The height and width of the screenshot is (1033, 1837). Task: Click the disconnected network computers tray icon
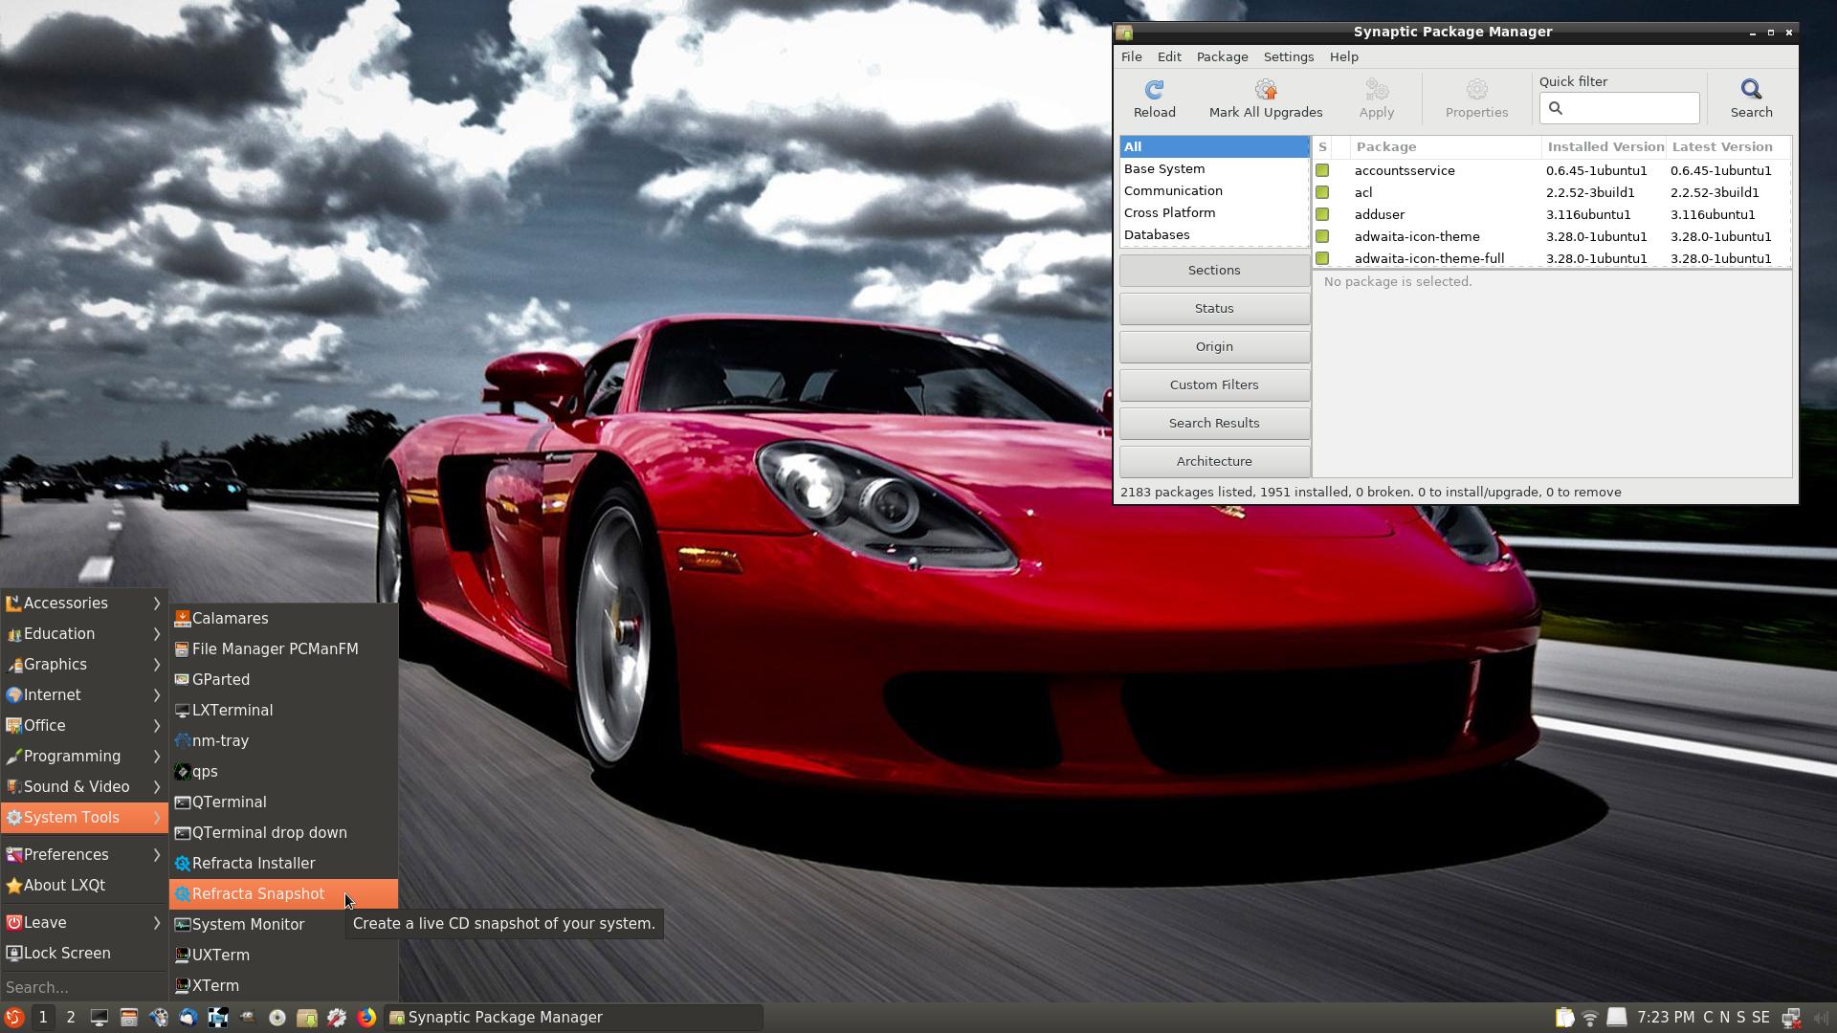coord(1791,1018)
